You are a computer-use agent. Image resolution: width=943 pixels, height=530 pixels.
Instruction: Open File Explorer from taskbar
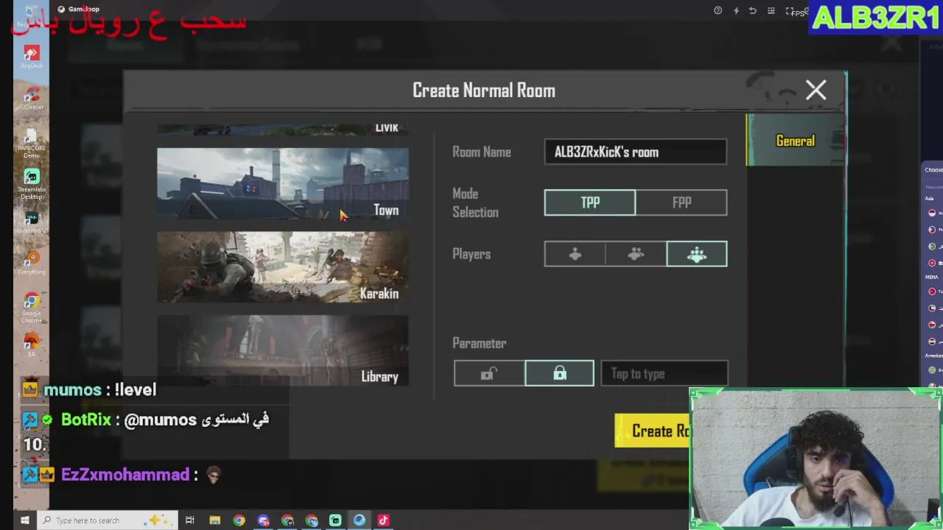[214, 520]
